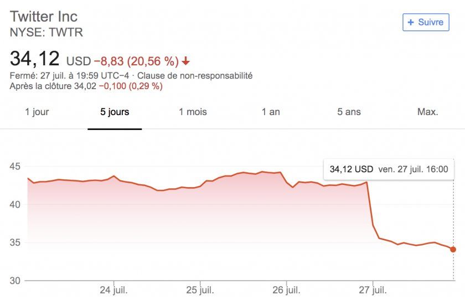Viewport: 465px width, 300px height.
Task: Click the 27 juil. axis date
Action: coord(373,289)
